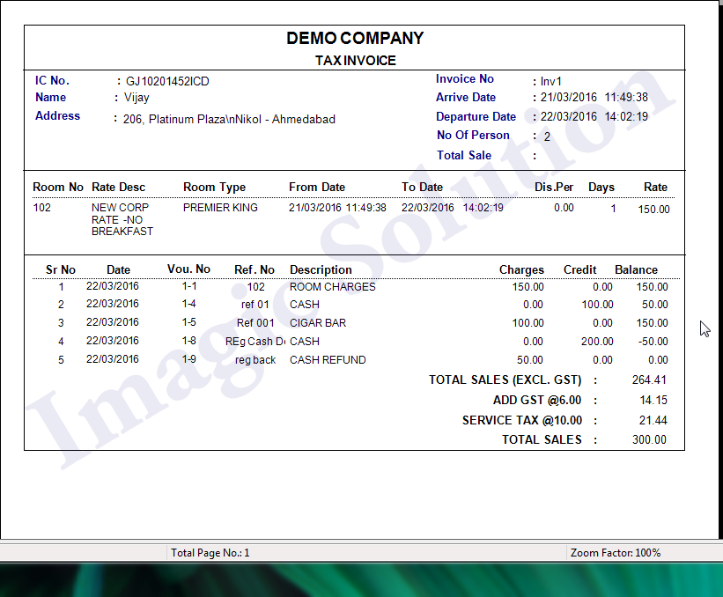Select Ref 001 reference cell
The height and width of the screenshot is (597, 723).
coord(255,323)
